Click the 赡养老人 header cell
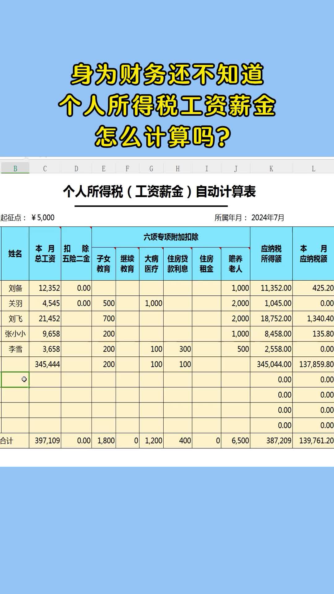Image resolution: width=334 pixels, height=594 pixels. point(236,264)
